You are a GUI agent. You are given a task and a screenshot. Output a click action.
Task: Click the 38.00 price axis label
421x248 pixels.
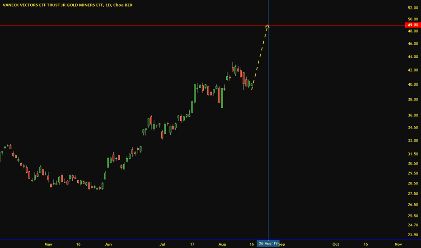point(413,99)
